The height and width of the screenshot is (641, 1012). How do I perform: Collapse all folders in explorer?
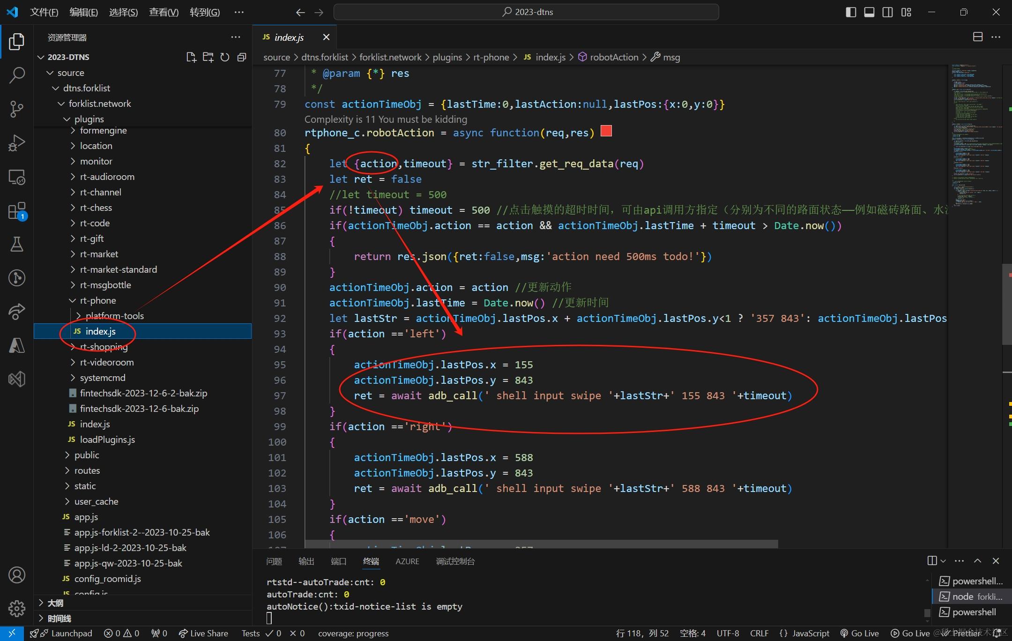point(242,57)
